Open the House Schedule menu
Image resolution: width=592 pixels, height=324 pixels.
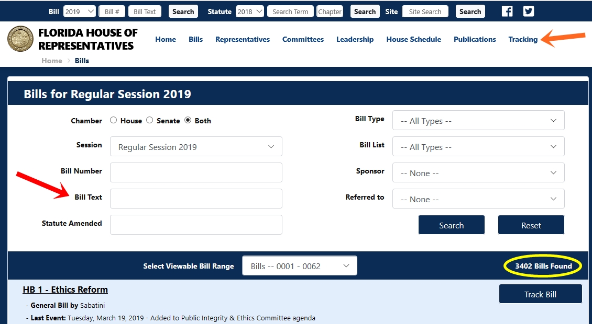(x=413, y=39)
